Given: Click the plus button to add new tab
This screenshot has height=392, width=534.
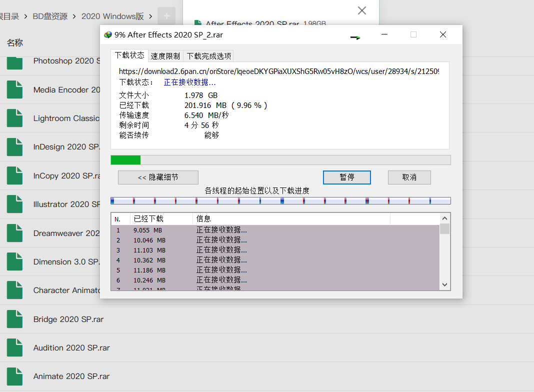Looking at the screenshot, I should pos(166,16).
